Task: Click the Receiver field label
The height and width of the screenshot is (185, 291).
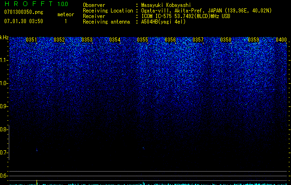Action: coord(94,16)
